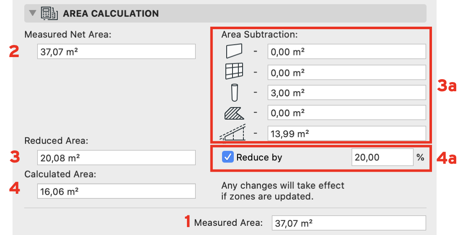Click the fill subtraction value field
This screenshot has width=460, height=235.
(347, 112)
